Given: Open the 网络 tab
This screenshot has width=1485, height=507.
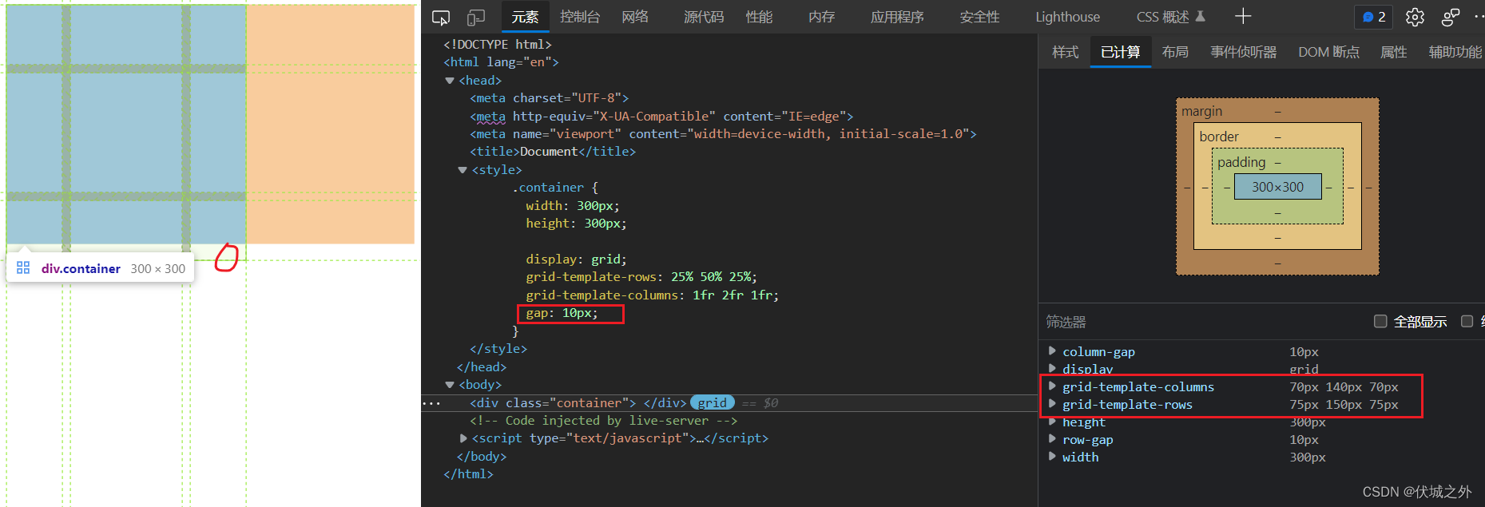Looking at the screenshot, I should pyautogui.click(x=635, y=17).
